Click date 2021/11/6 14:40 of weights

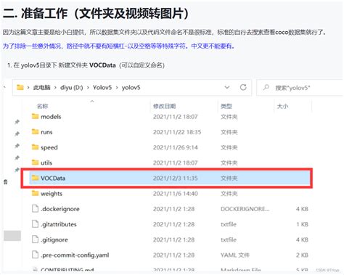[x=176, y=194]
